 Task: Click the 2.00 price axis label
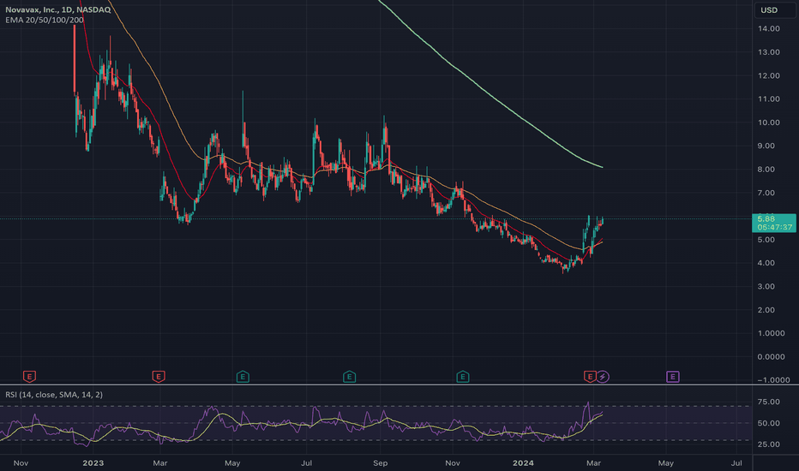coord(766,310)
